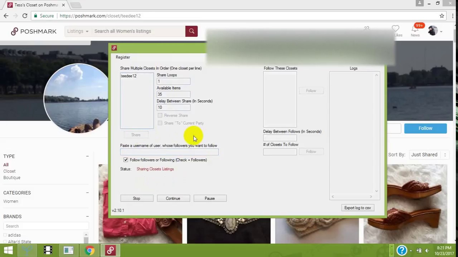Click the Brands search field

point(46,226)
